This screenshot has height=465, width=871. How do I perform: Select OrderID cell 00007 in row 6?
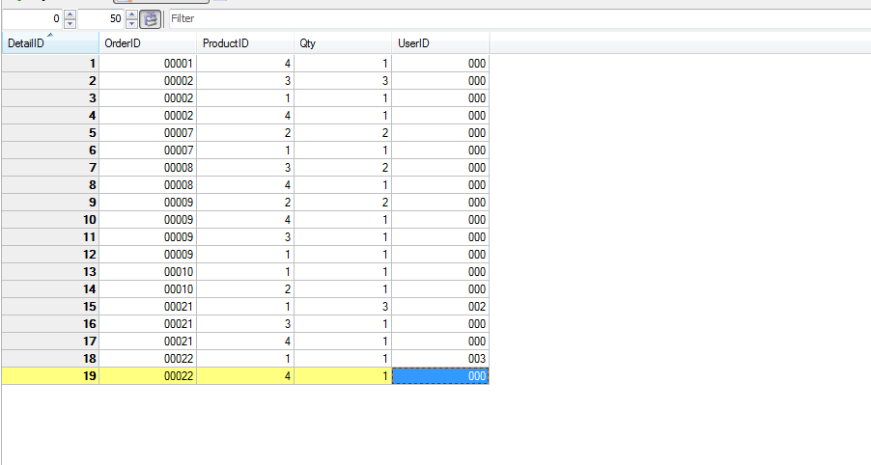tap(148, 150)
